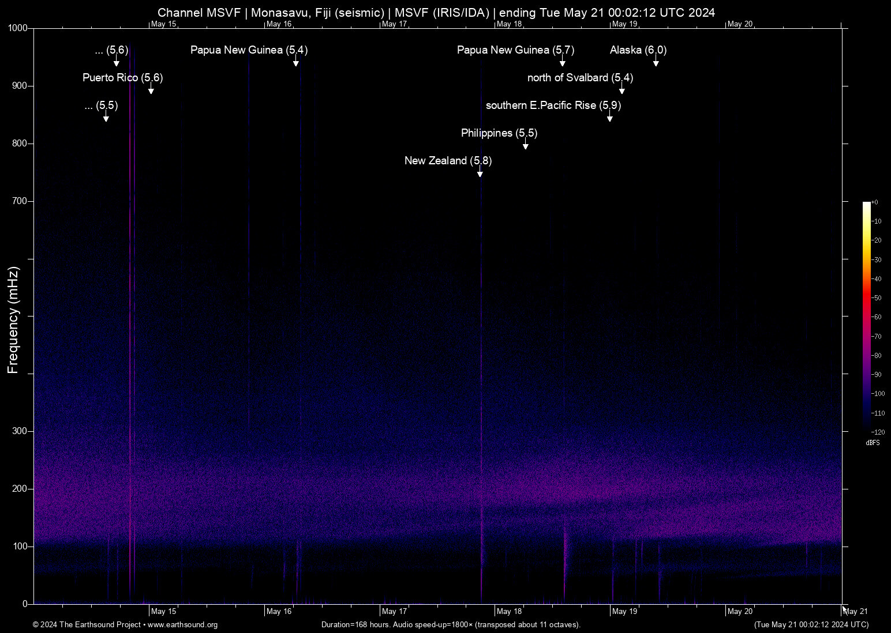This screenshot has width=891, height=633.
Task: Select the Papua New Guinea (5.4) event arrow
Action: 295,62
